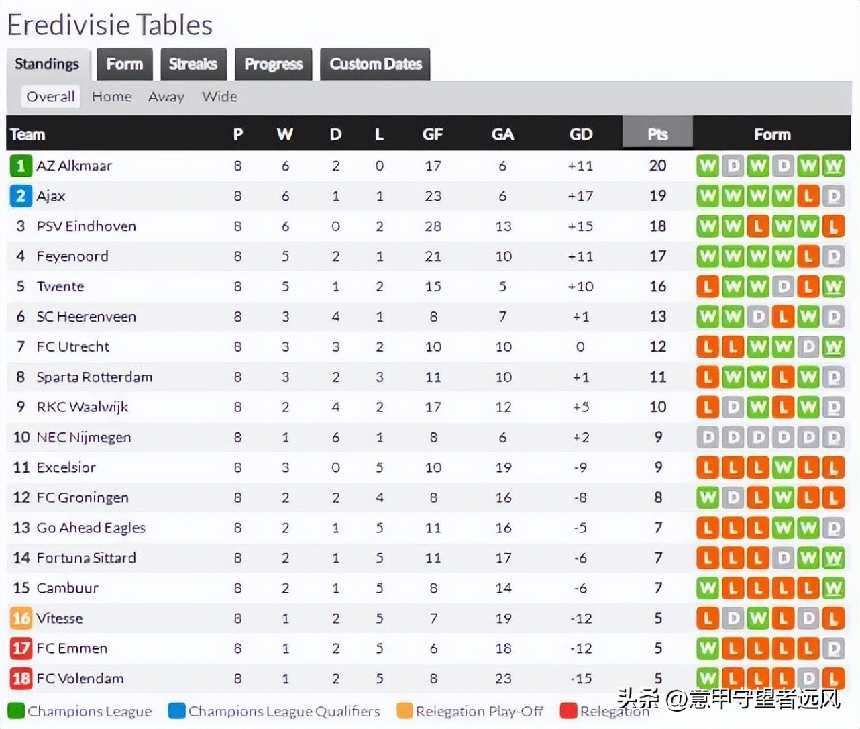Screen dimensions: 860x729
Task: Go to the Progress tab
Action: (x=274, y=64)
